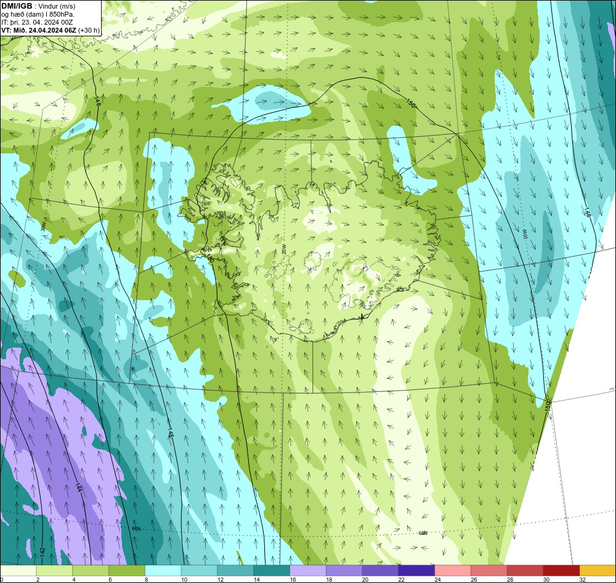Click legend tick value '24'
Image resolution: width=616 pixels, height=583 pixels.
pos(437,579)
